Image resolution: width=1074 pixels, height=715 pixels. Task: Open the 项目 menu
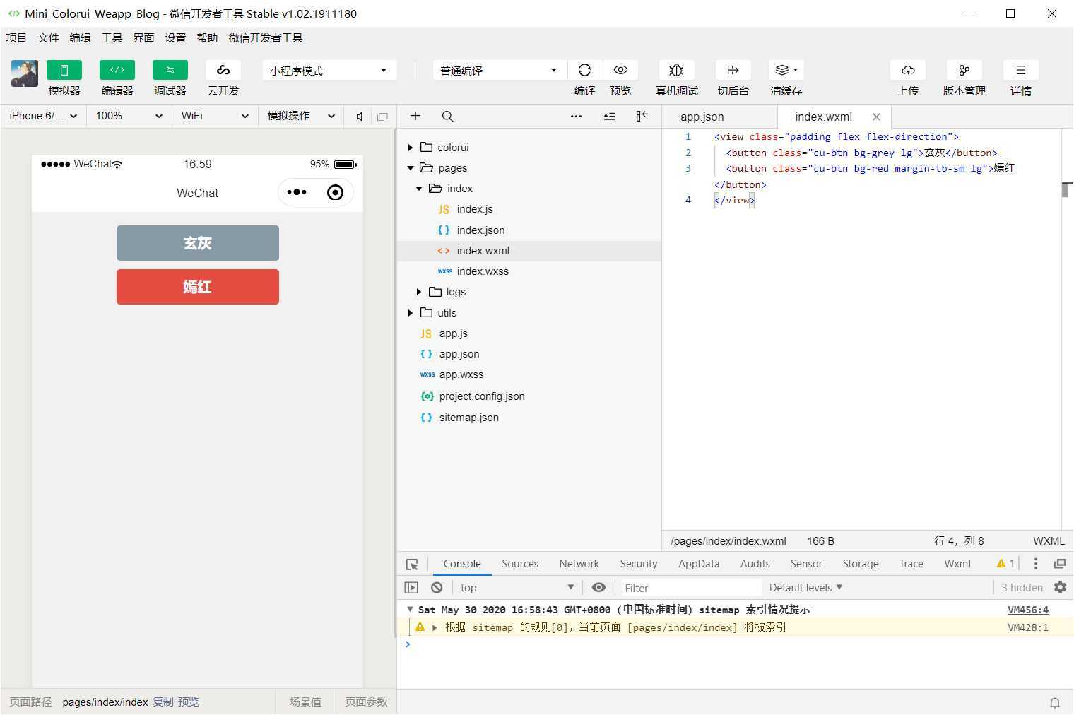pos(16,37)
